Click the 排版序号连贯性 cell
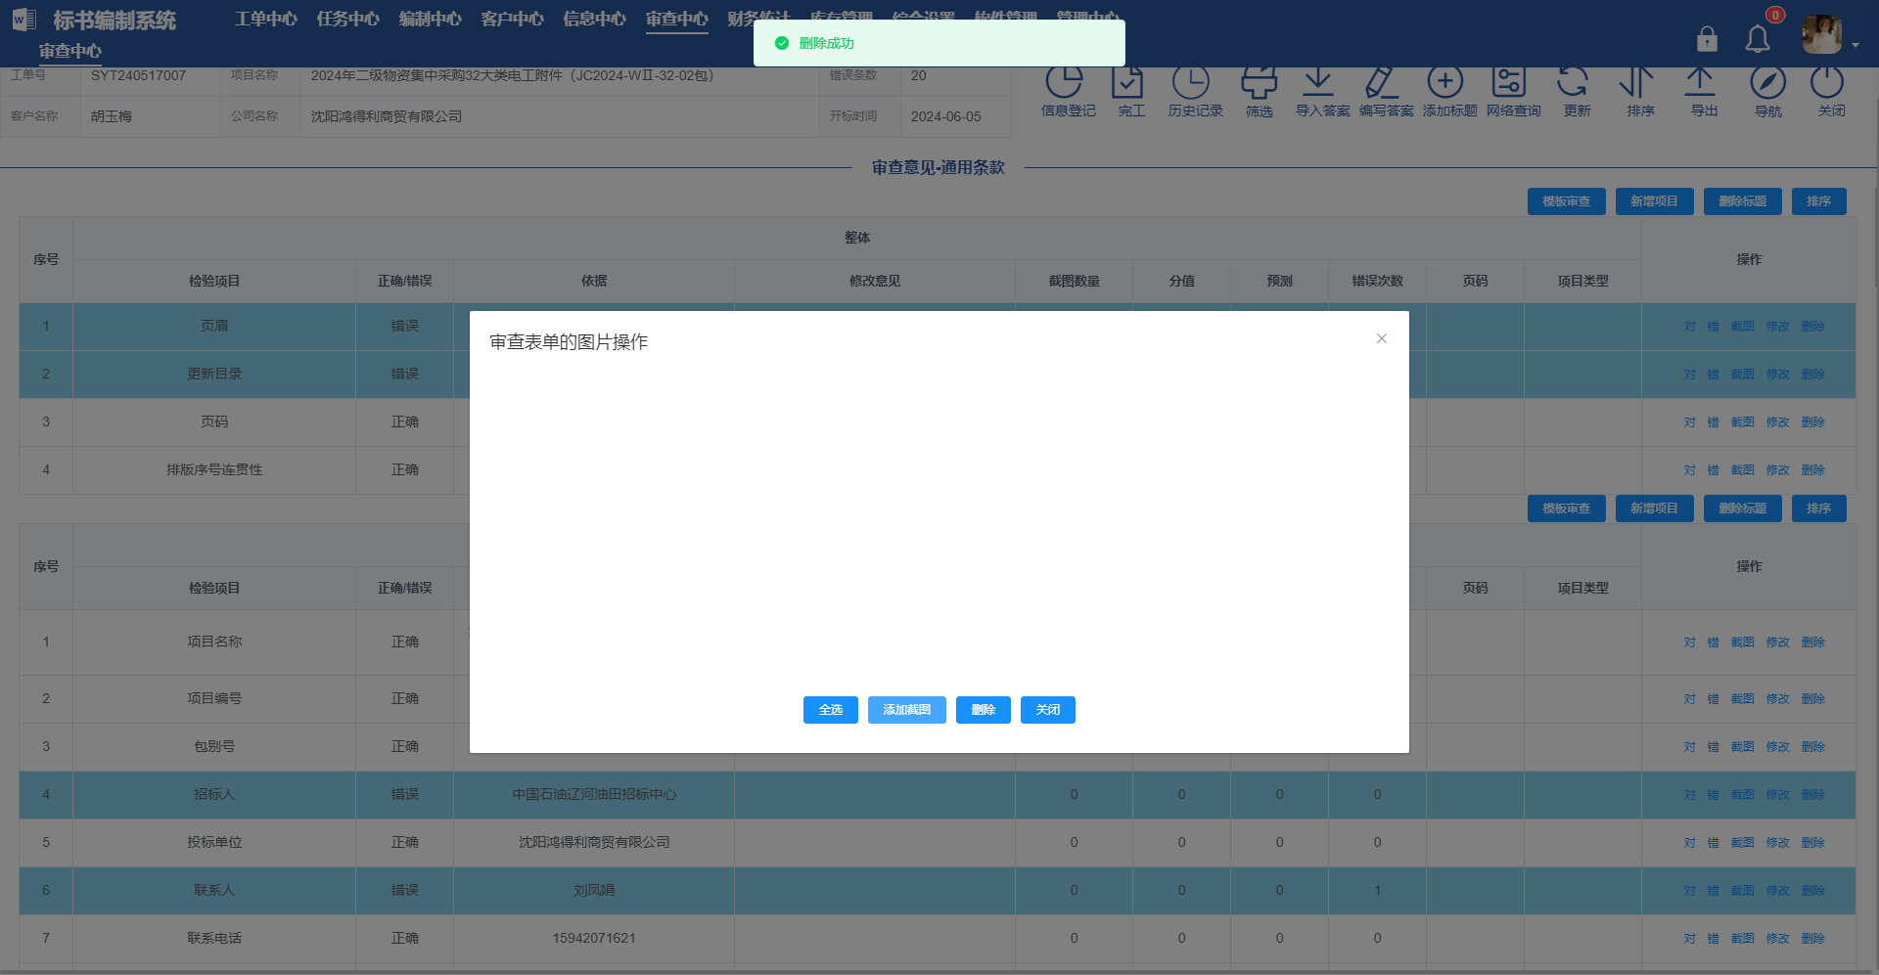 [x=214, y=470]
